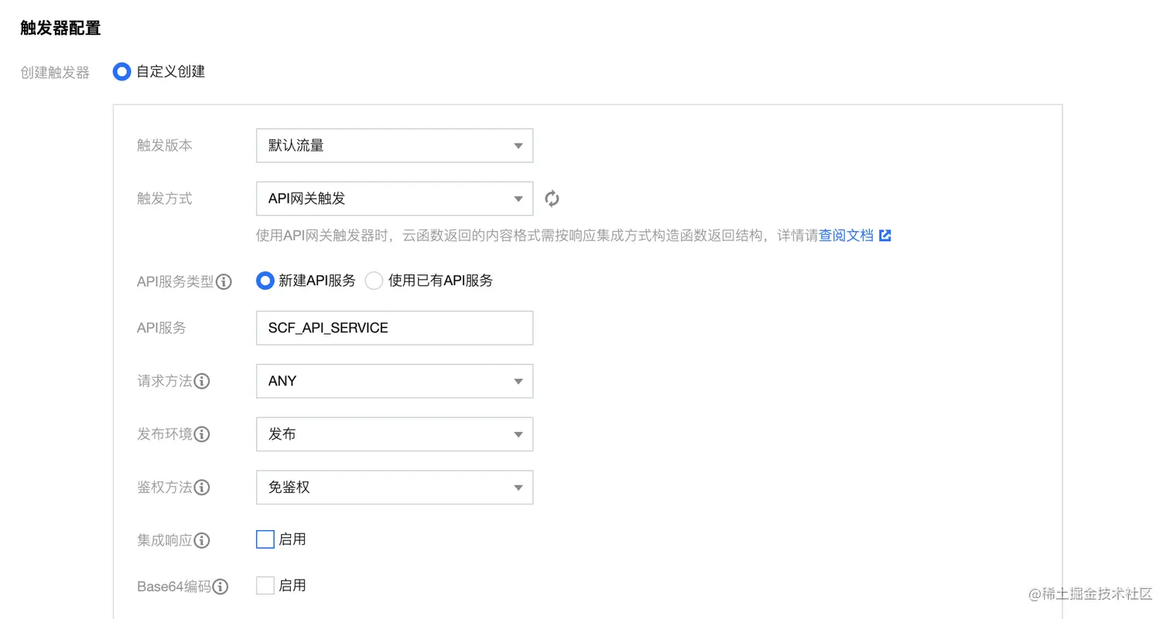
Task: Open the 发布环境 dropdown showing 发布
Action: (x=395, y=434)
